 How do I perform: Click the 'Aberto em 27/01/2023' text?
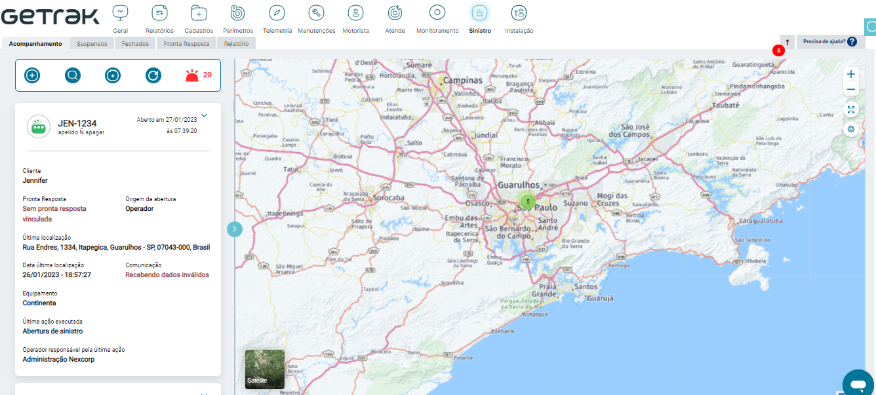point(167,120)
